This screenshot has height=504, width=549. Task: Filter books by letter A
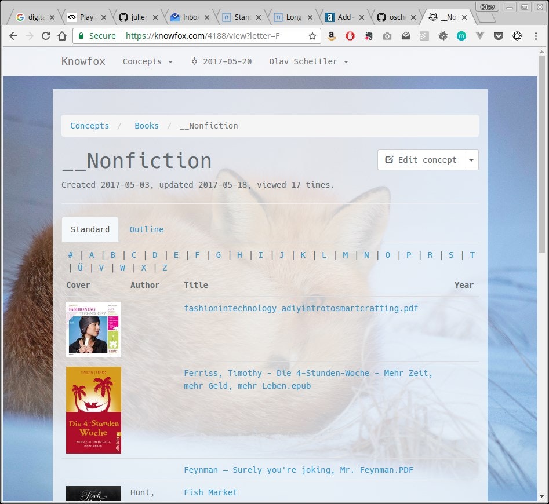[x=92, y=255]
